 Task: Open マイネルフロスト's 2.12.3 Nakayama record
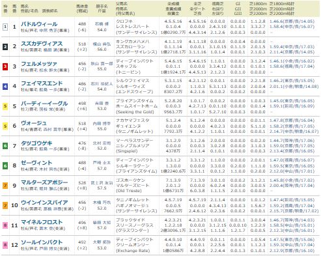tap(292, 231)
